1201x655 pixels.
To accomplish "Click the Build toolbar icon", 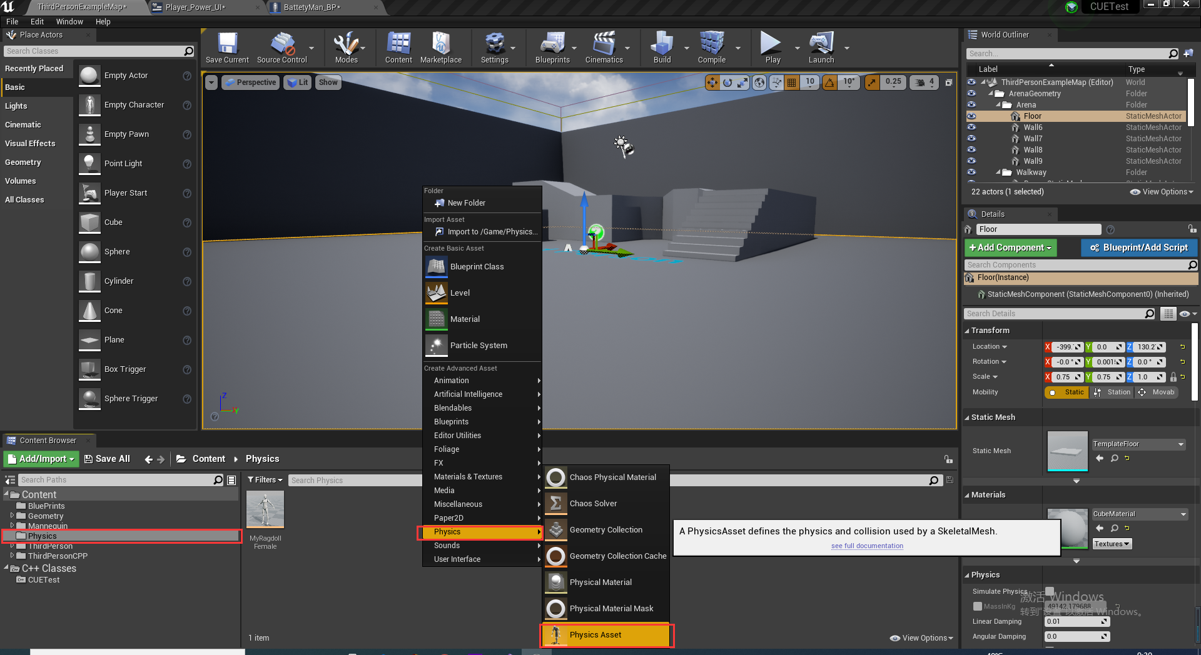I will point(662,47).
